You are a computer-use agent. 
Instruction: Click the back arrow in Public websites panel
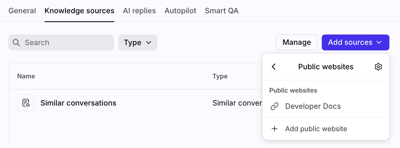(274, 67)
